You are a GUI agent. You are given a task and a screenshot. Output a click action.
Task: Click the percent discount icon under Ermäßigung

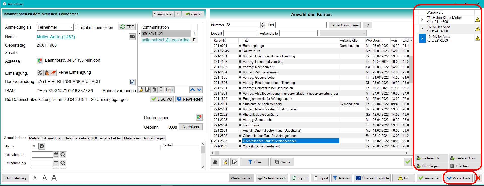point(40,73)
